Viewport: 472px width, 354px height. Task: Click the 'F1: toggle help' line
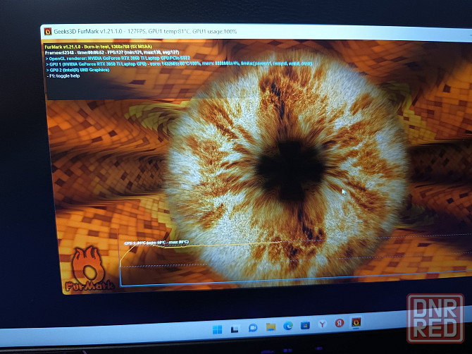[63, 76]
